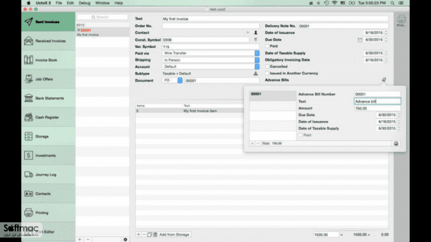This screenshot has width=431, height=242.
Task: Open Received Invoices in sidebar
Action: pyautogui.click(x=49, y=41)
